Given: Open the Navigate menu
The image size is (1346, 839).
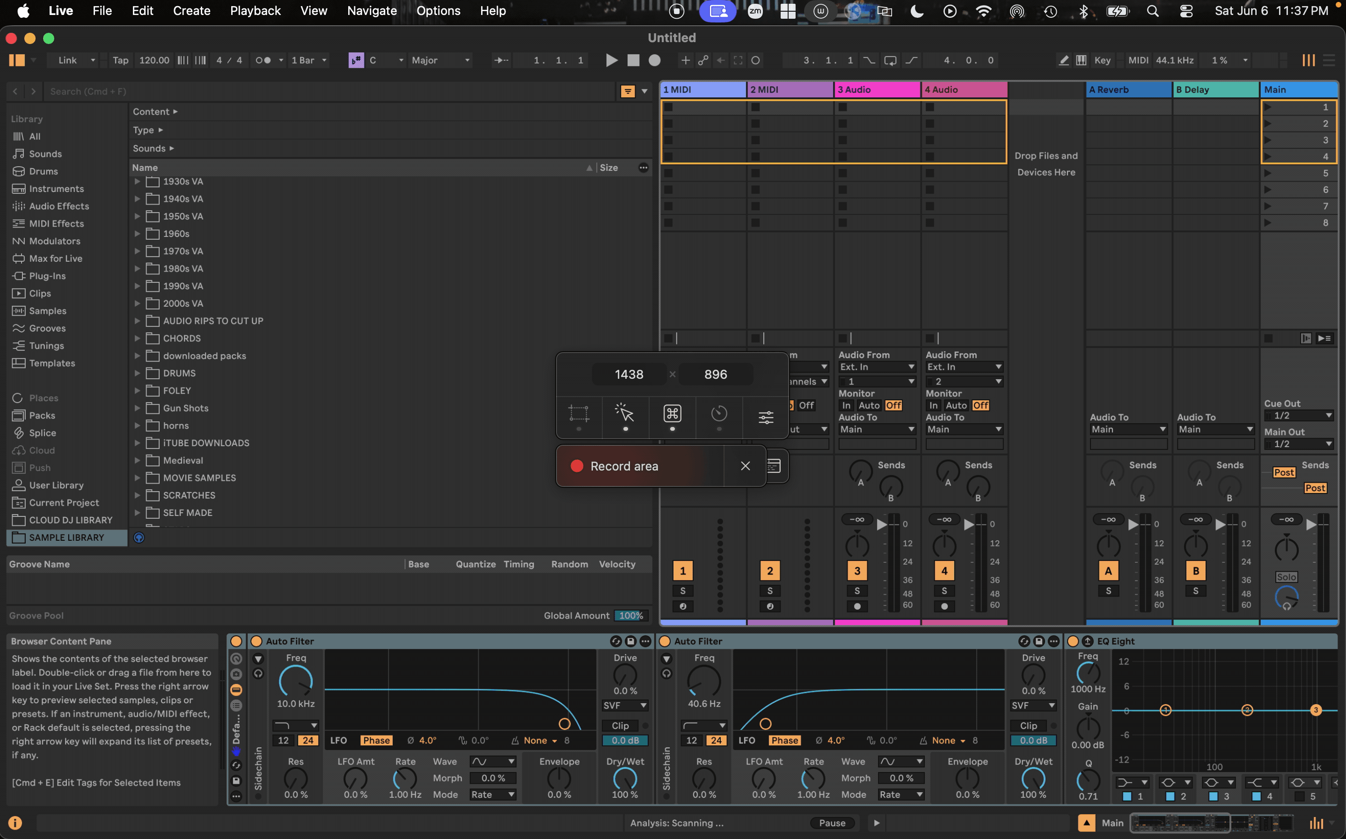Looking at the screenshot, I should (372, 11).
